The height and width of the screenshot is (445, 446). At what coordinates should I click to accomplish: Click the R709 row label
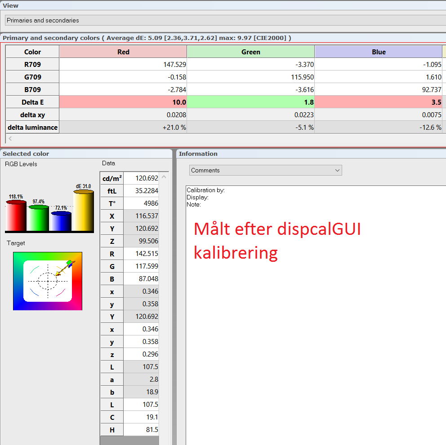pos(32,64)
